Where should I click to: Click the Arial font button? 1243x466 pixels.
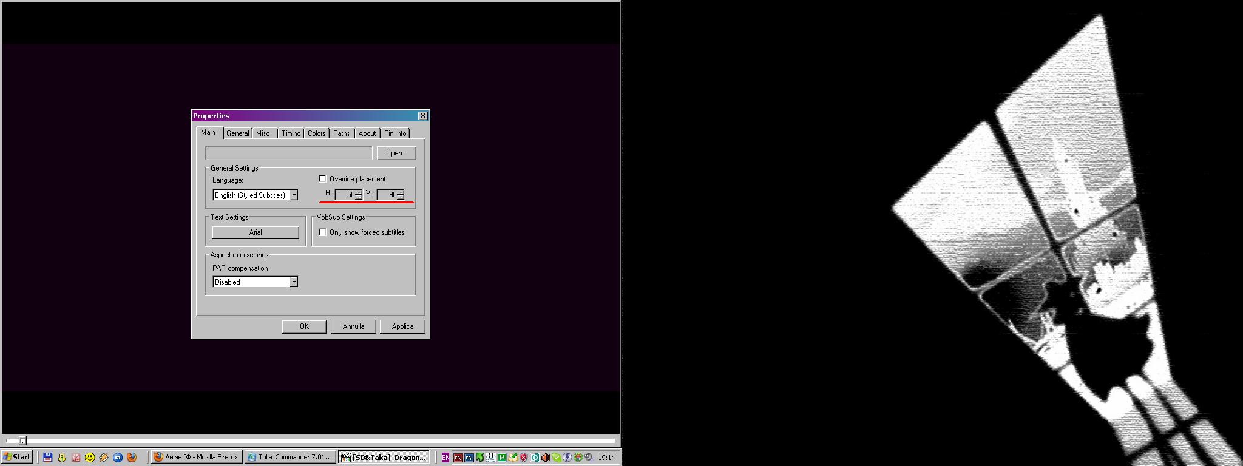256,232
